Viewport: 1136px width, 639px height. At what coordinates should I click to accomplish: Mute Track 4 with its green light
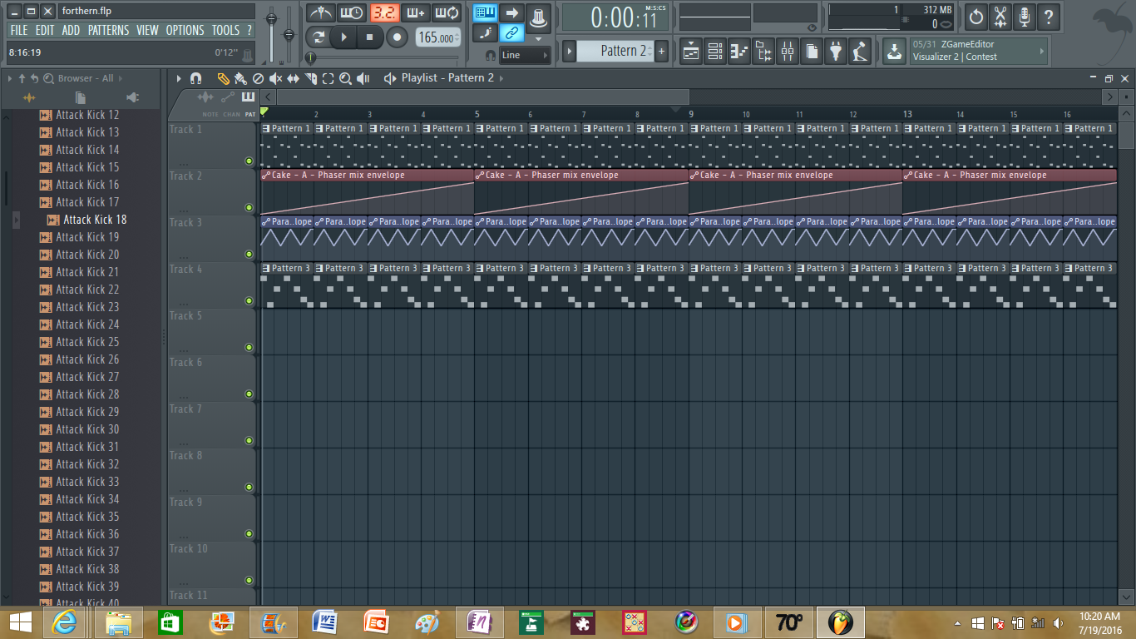click(x=248, y=301)
